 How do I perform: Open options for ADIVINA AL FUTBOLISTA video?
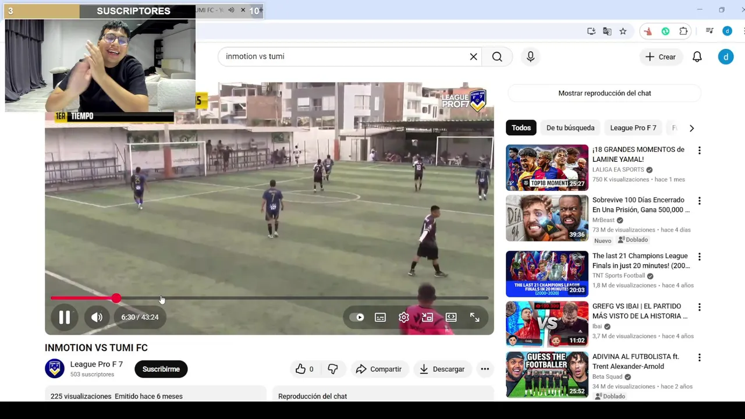(x=699, y=357)
